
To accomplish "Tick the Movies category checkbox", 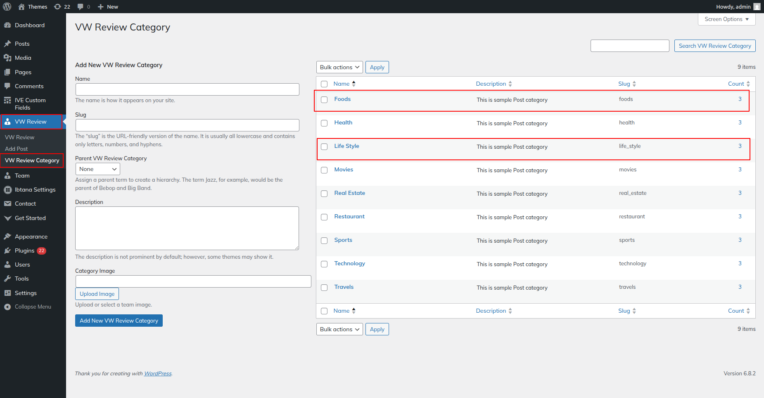I will pyautogui.click(x=324, y=170).
